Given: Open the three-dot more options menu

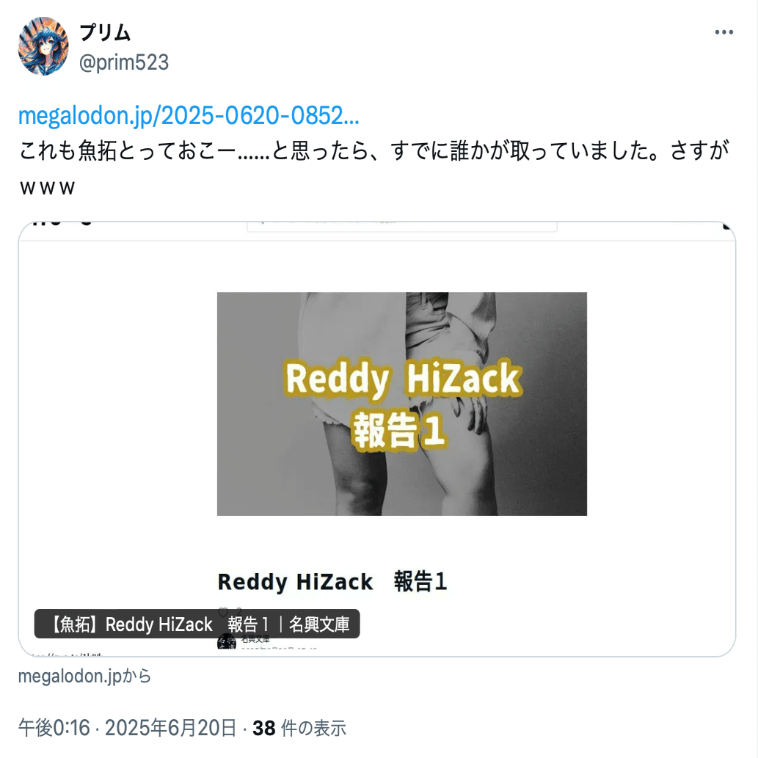Looking at the screenshot, I should (x=724, y=32).
